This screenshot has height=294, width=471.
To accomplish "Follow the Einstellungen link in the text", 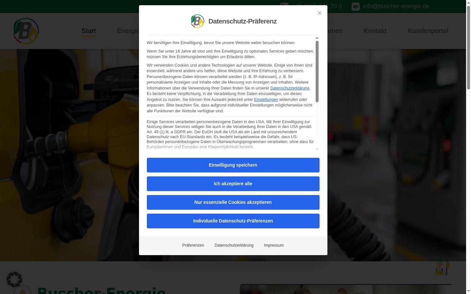I will [266, 100].
